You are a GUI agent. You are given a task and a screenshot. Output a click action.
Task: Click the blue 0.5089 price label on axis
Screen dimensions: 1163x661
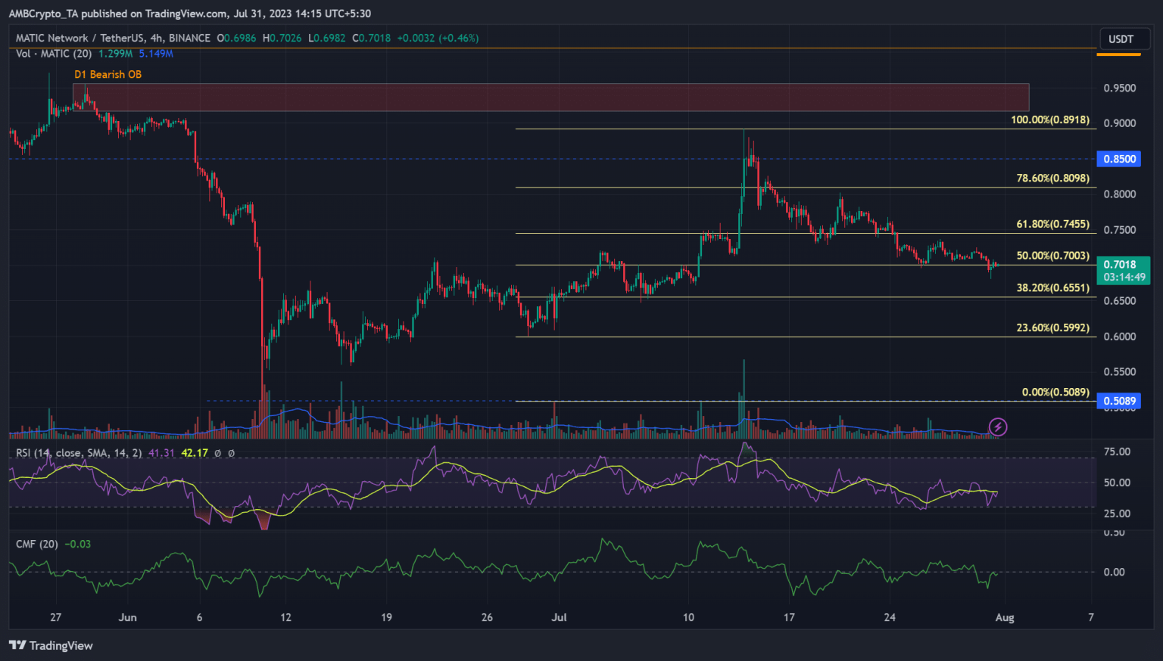click(1118, 401)
